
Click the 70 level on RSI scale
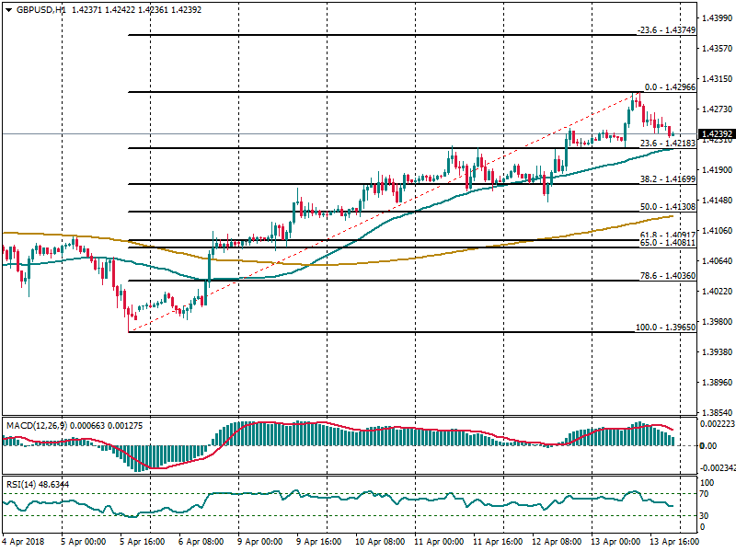707,494
